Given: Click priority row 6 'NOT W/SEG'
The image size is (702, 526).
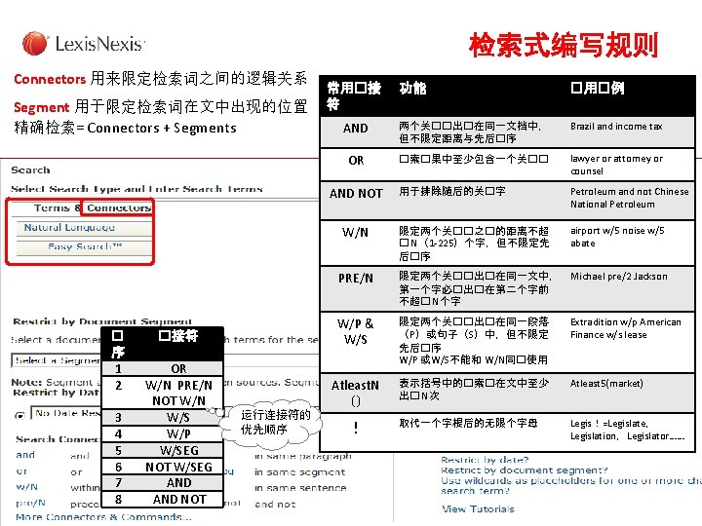Looking at the screenshot, I should tap(162, 467).
